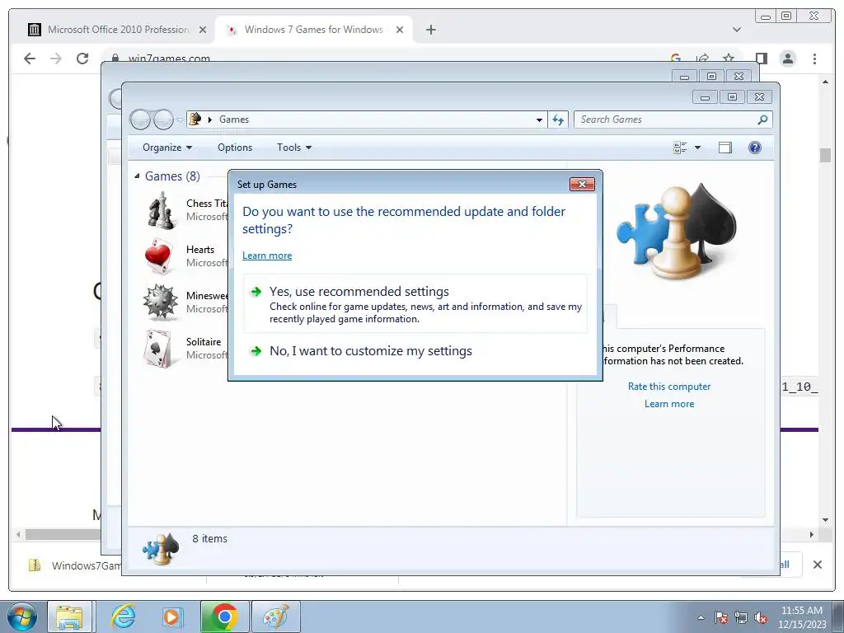Close the Set up Games dialog

click(582, 184)
